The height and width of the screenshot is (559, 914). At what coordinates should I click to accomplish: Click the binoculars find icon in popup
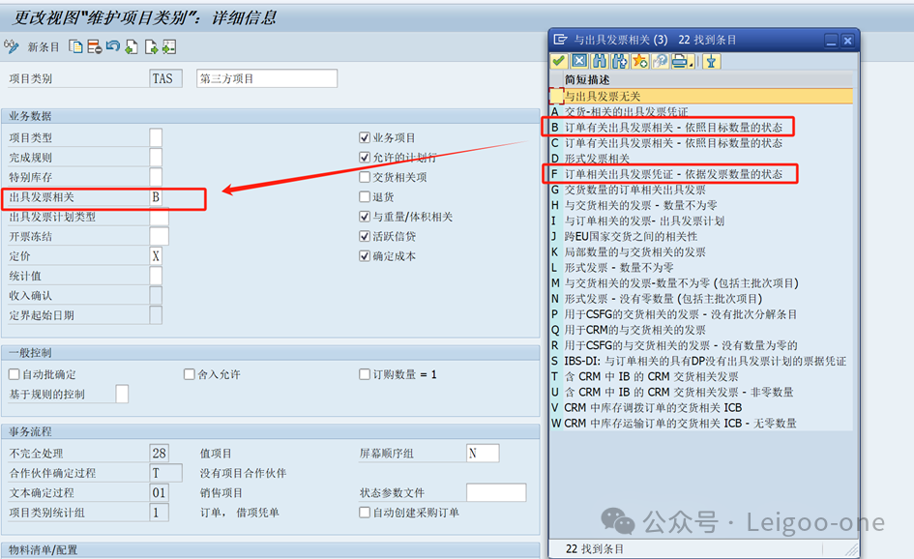[600, 62]
